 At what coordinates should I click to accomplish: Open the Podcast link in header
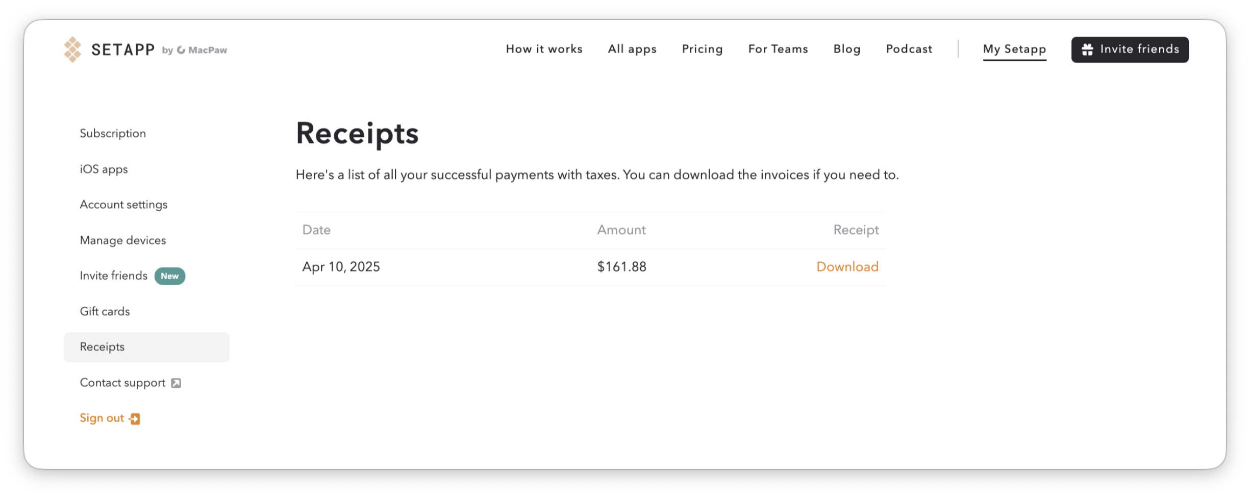pos(909,49)
